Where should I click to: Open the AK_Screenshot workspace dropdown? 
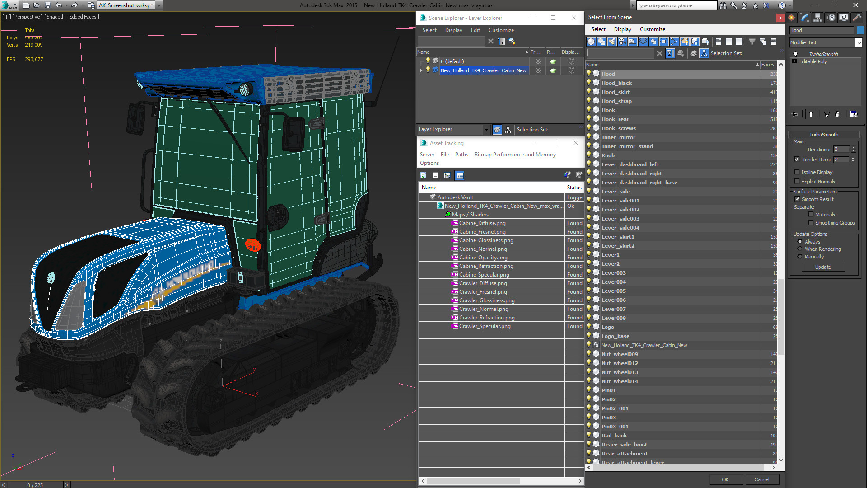(126, 5)
